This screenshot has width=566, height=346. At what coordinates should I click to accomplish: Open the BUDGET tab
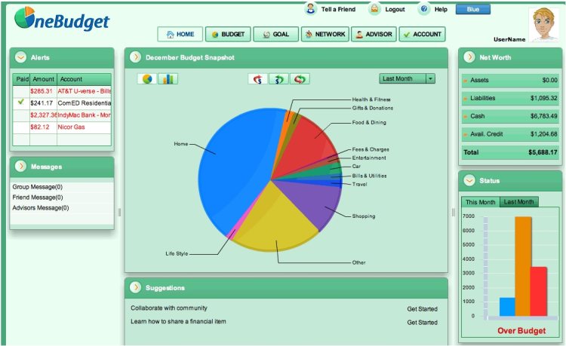228,34
